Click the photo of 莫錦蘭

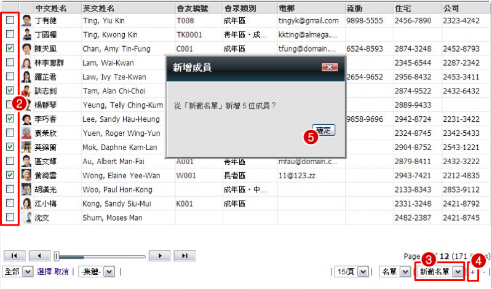coord(26,147)
